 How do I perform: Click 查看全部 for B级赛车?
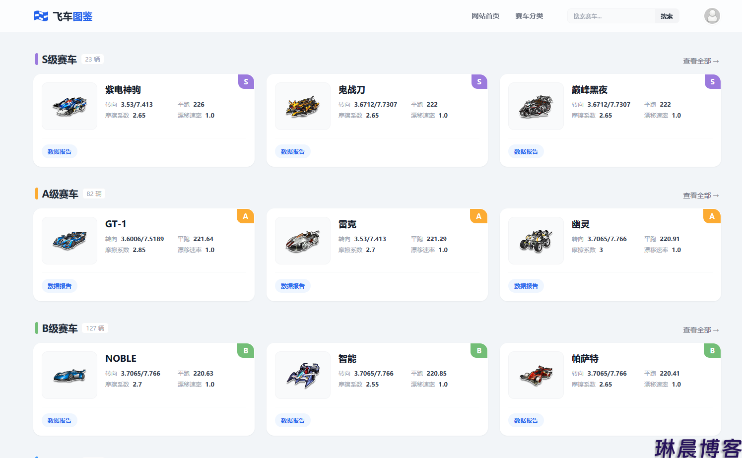[700, 329]
